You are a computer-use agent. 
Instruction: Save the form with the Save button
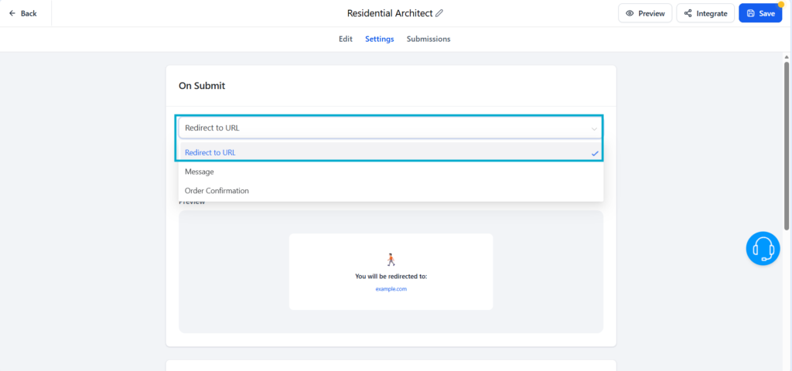[x=760, y=13]
